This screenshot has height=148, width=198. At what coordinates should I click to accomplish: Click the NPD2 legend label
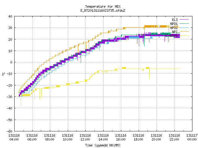point(174,28)
